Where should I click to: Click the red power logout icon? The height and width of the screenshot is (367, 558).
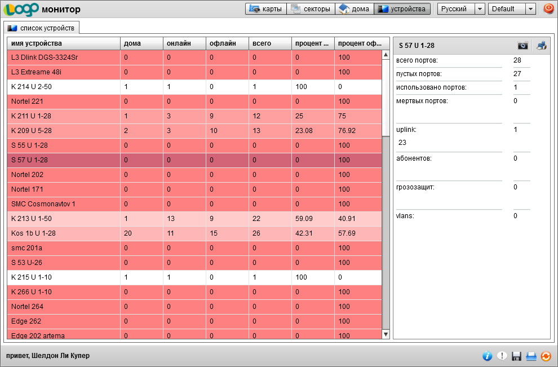click(548, 9)
